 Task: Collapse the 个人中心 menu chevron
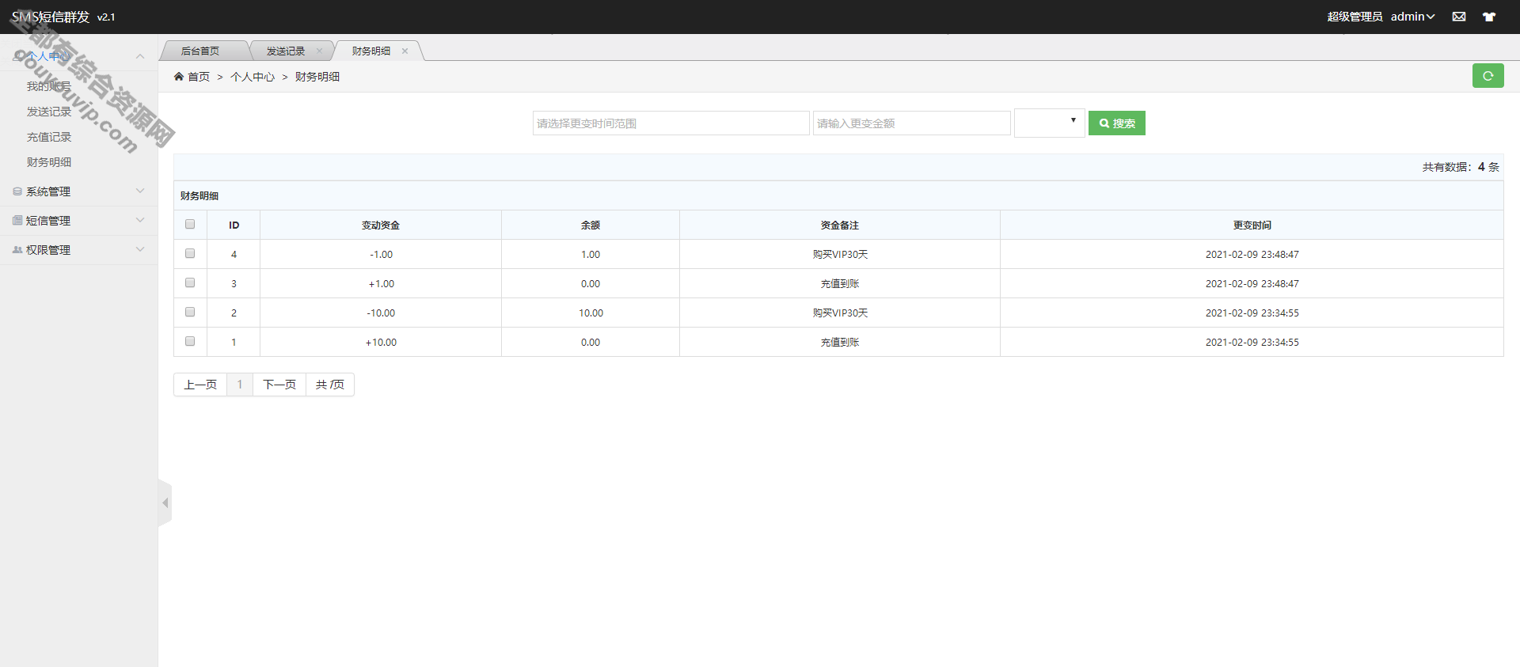140,56
